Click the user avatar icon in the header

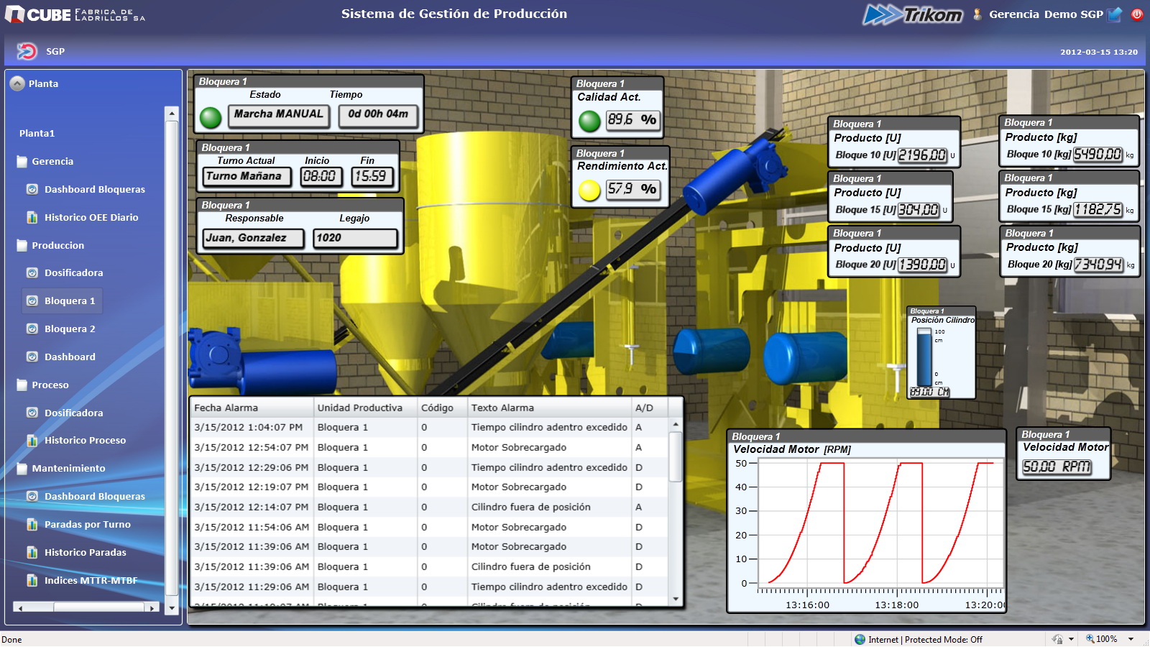coord(977,14)
